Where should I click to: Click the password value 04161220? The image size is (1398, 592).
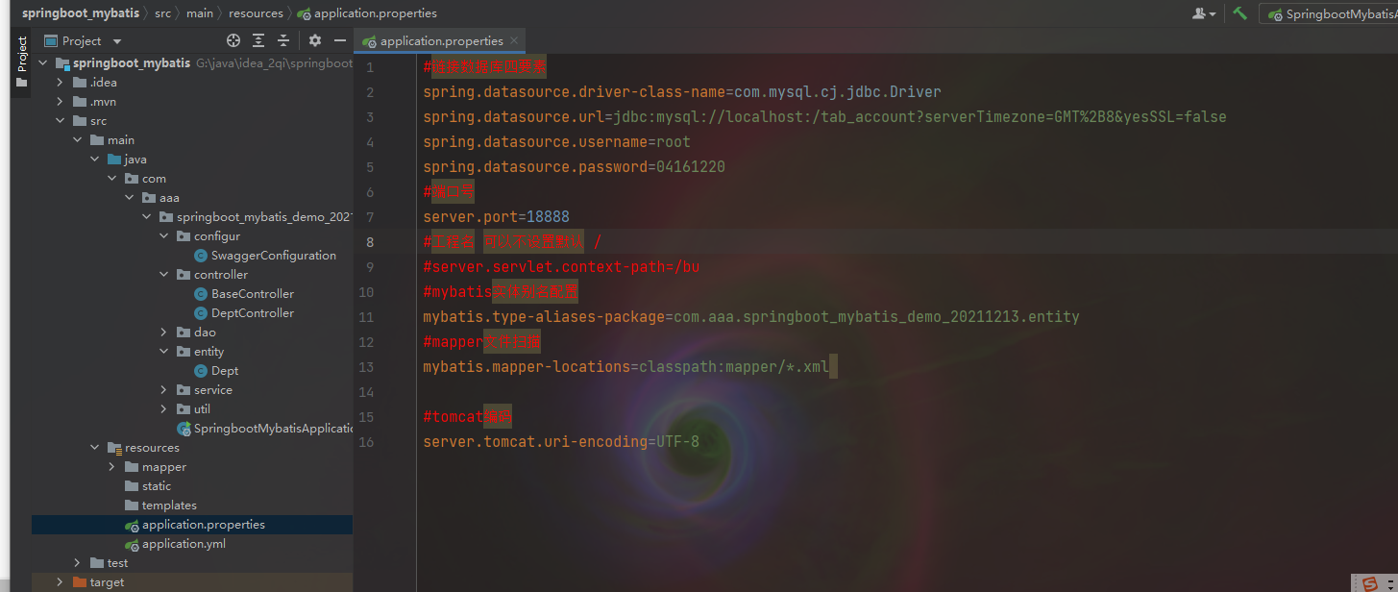point(691,166)
